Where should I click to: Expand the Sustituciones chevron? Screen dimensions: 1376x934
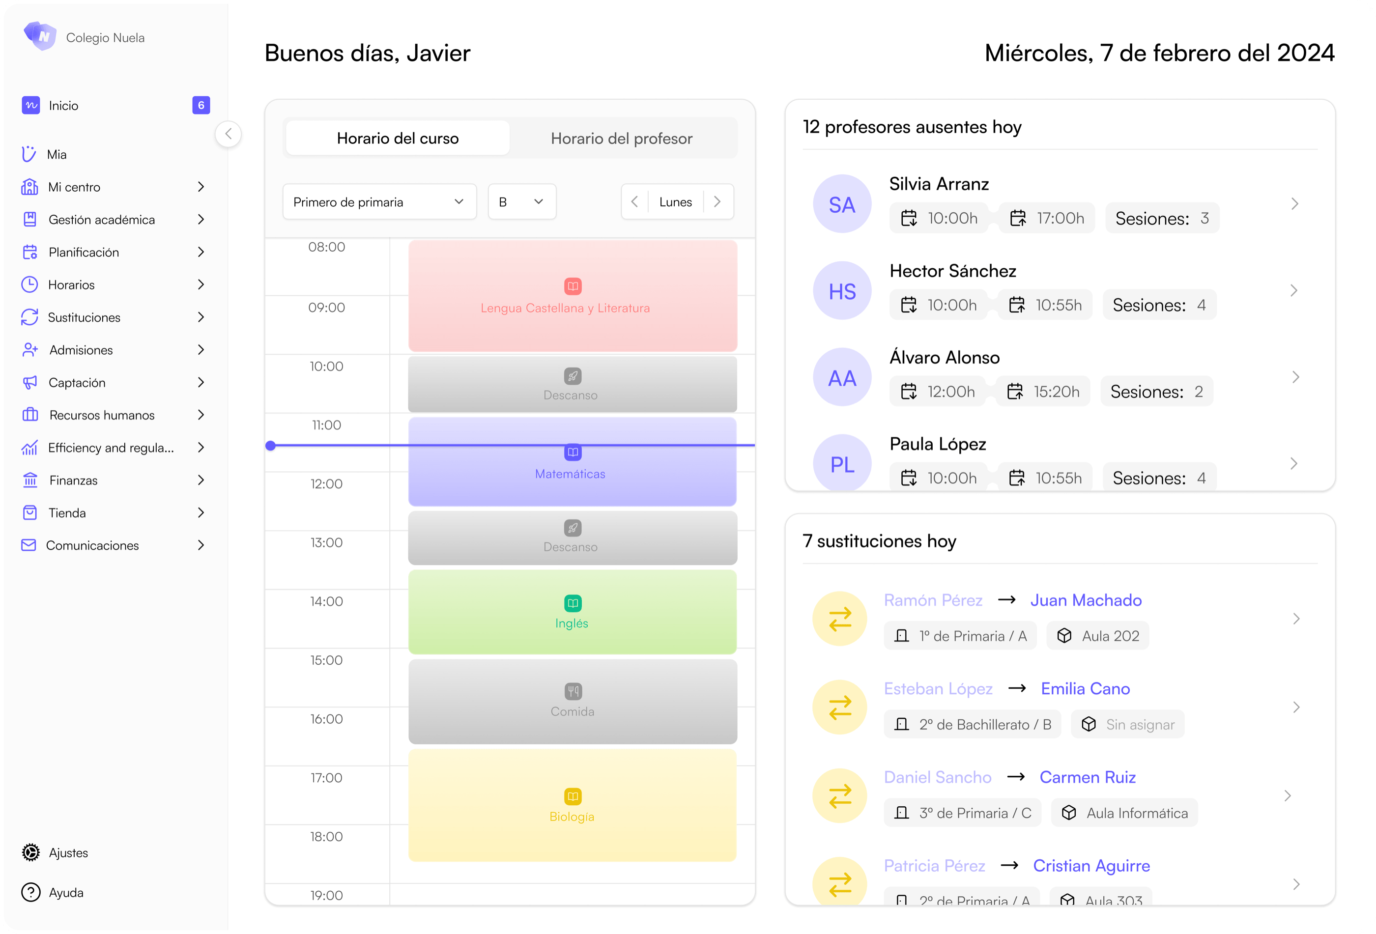coord(201,317)
